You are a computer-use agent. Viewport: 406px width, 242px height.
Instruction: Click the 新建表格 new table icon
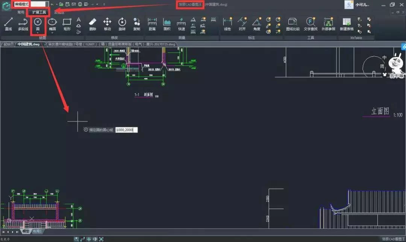pos(346,24)
